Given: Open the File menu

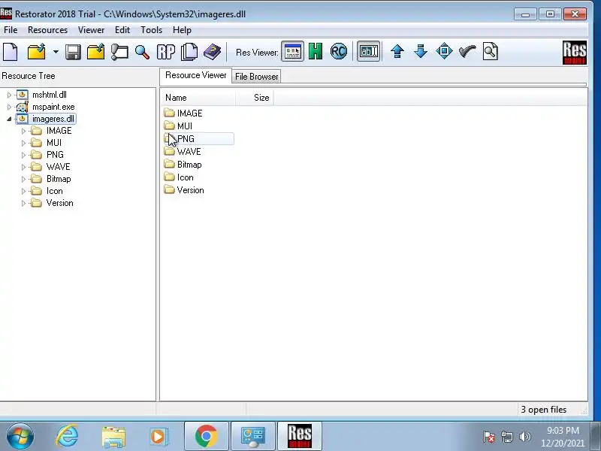Looking at the screenshot, I should [x=11, y=30].
